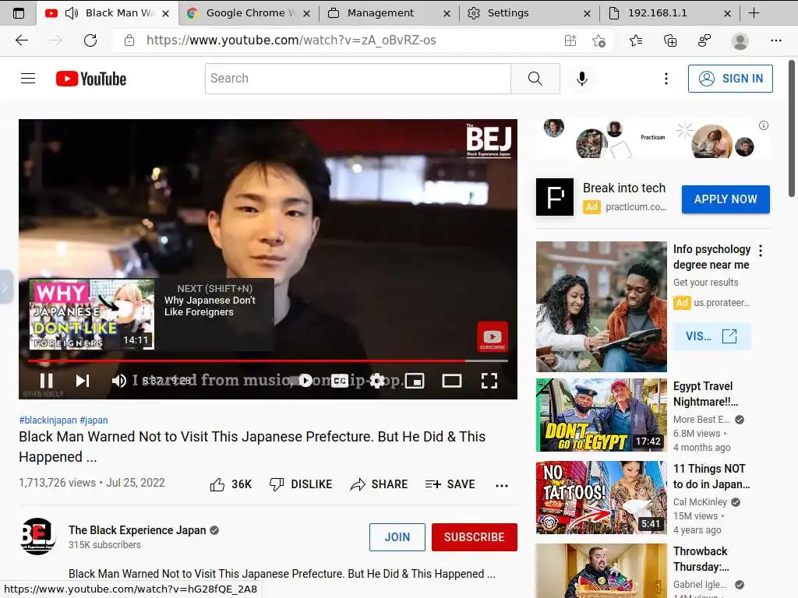Expand the collapsed left side panel chevron
This screenshot has width=798, height=598.
click(x=5, y=287)
